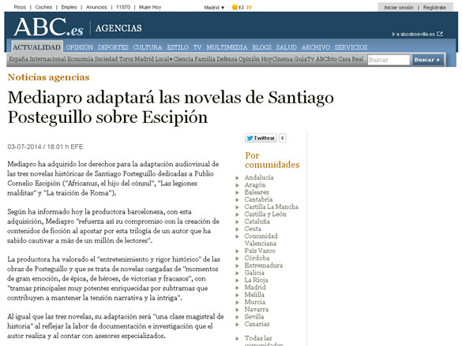The width and height of the screenshot is (462, 346).
Task: Select the ACTUALIDAD tab
Action: [x=37, y=47]
